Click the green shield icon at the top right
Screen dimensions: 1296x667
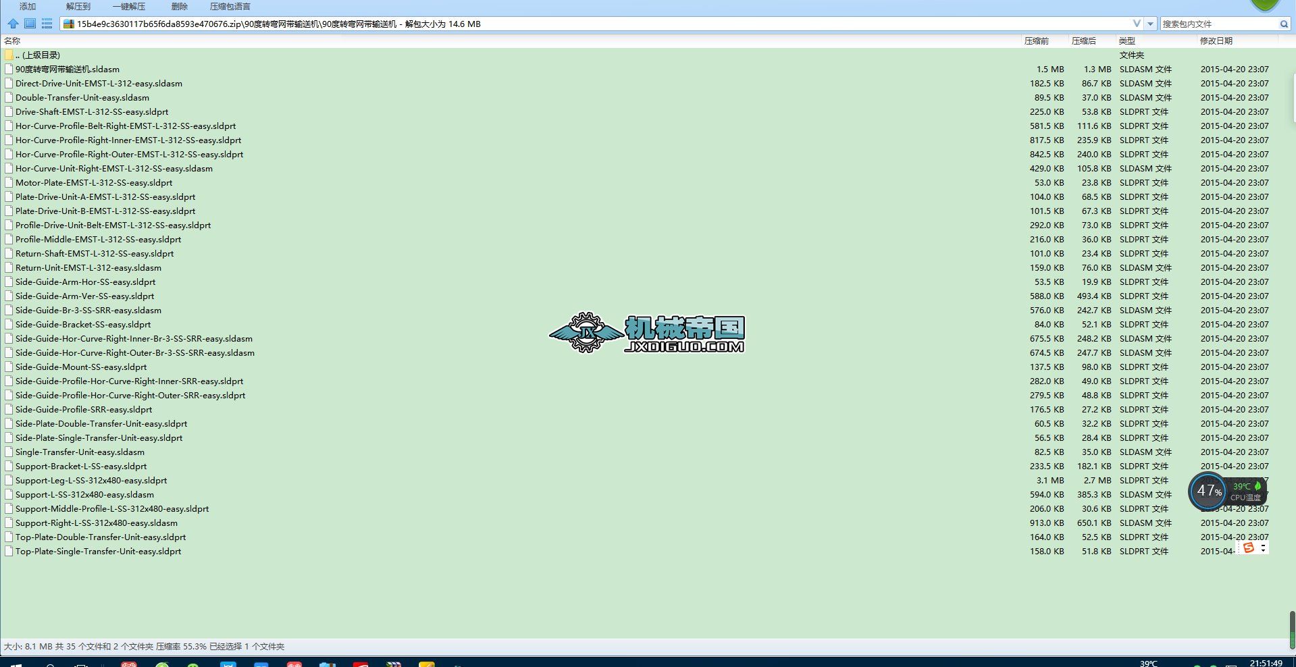[x=1265, y=5]
